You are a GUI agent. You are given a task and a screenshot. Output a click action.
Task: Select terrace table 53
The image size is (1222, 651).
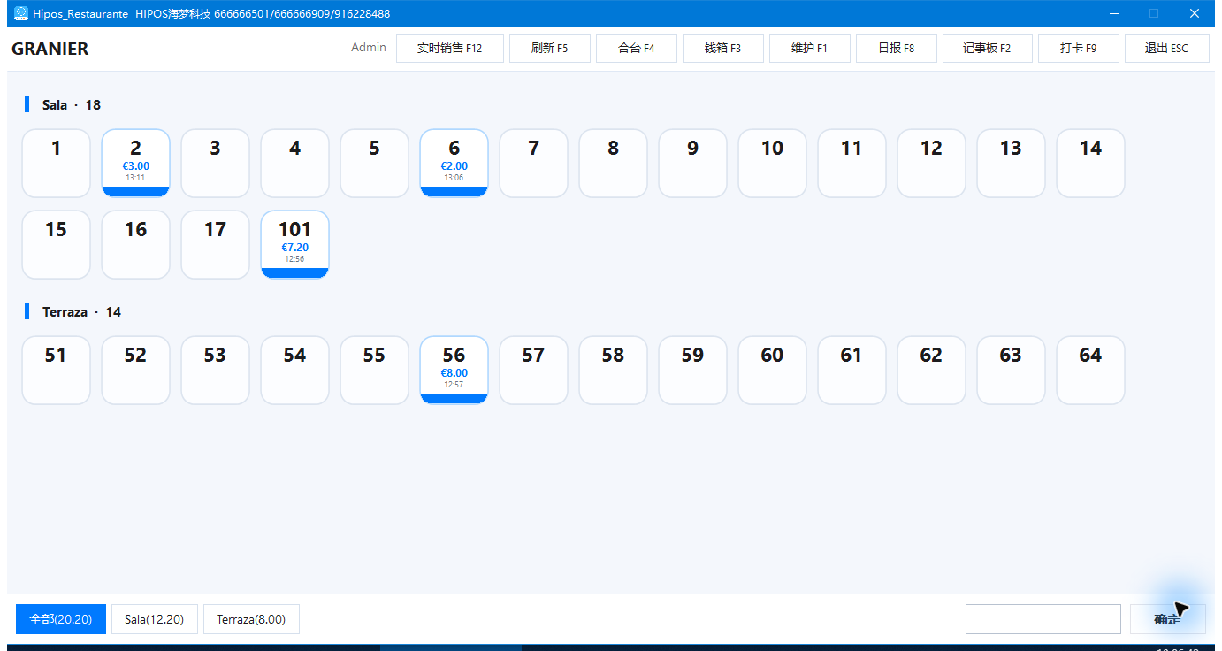(216, 370)
